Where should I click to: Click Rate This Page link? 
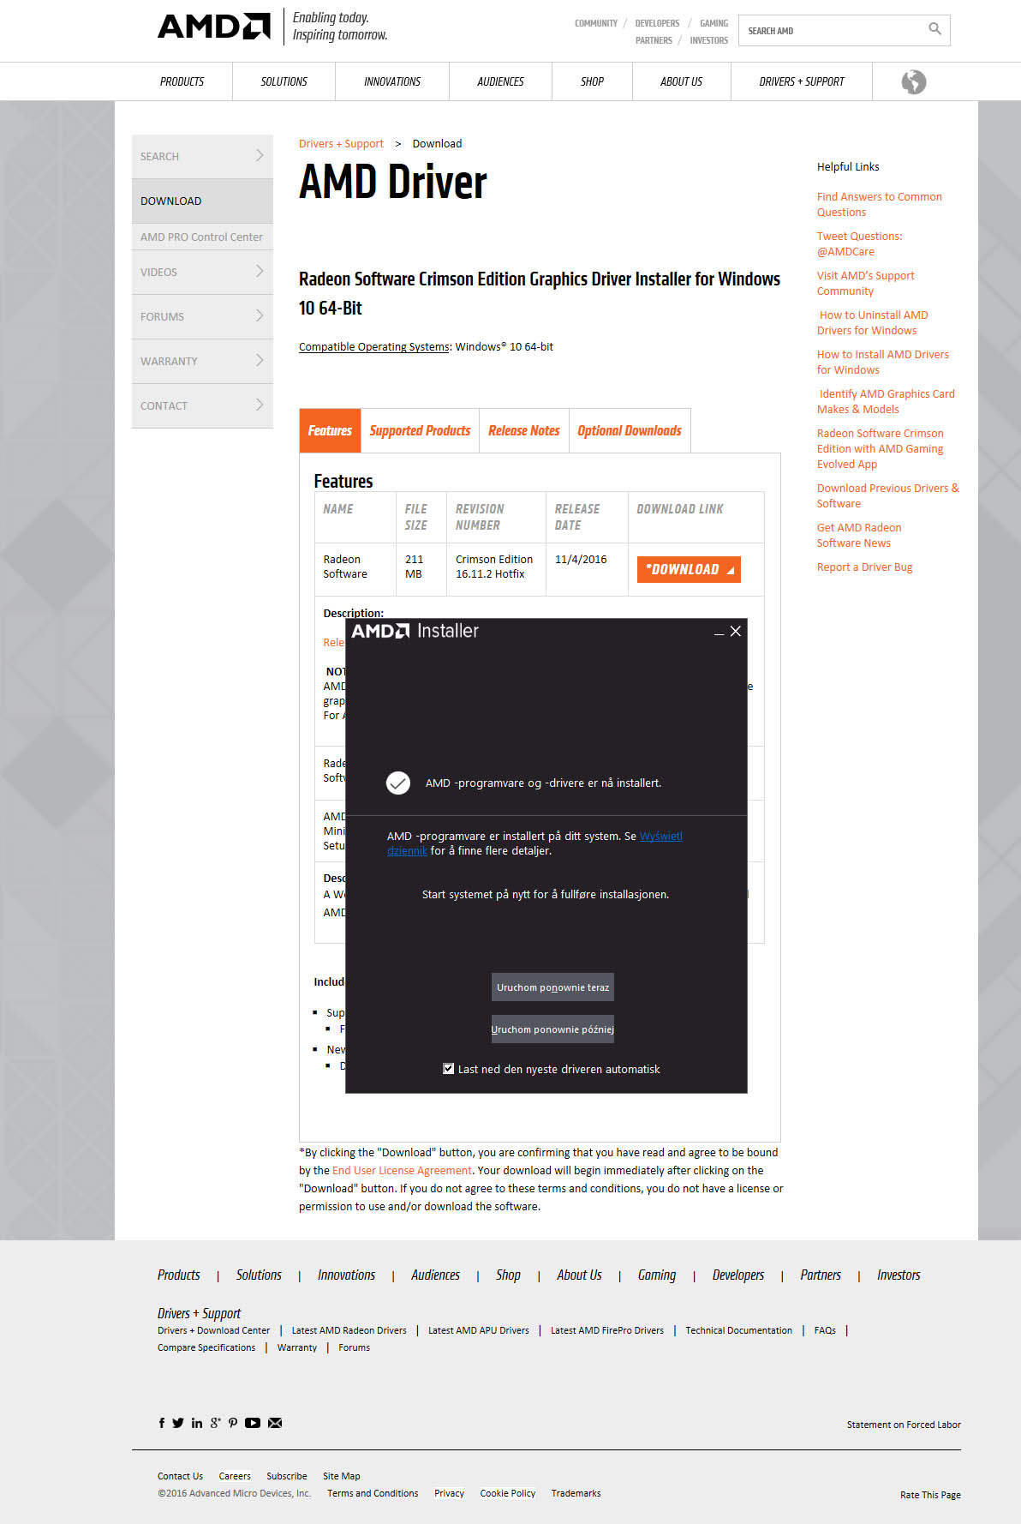[x=930, y=1495]
